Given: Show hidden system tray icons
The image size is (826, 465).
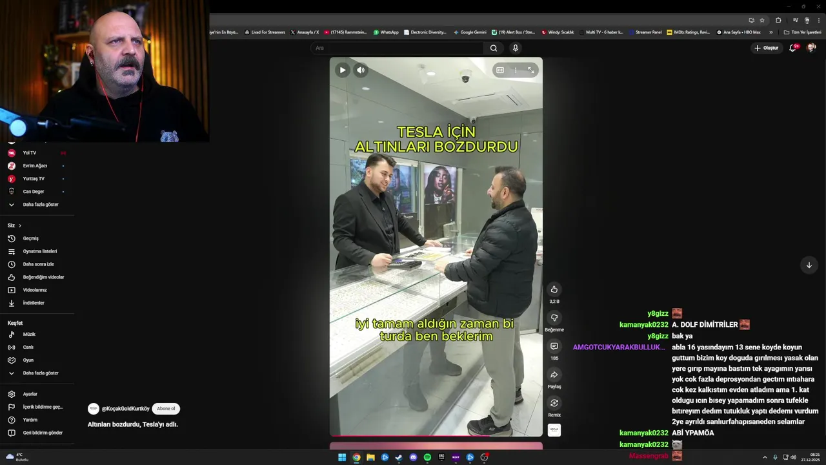Looking at the screenshot, I should click(x=765, y=457).
